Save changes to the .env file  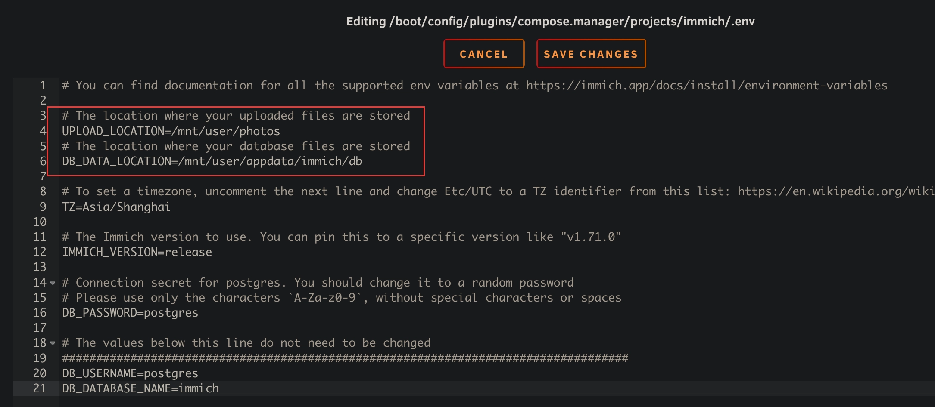(x=591, y=54)
